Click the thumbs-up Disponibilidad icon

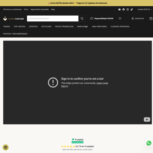click(92, 18)
